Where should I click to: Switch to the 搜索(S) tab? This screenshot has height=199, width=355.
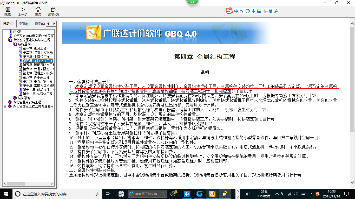click(x=40, y=24)
